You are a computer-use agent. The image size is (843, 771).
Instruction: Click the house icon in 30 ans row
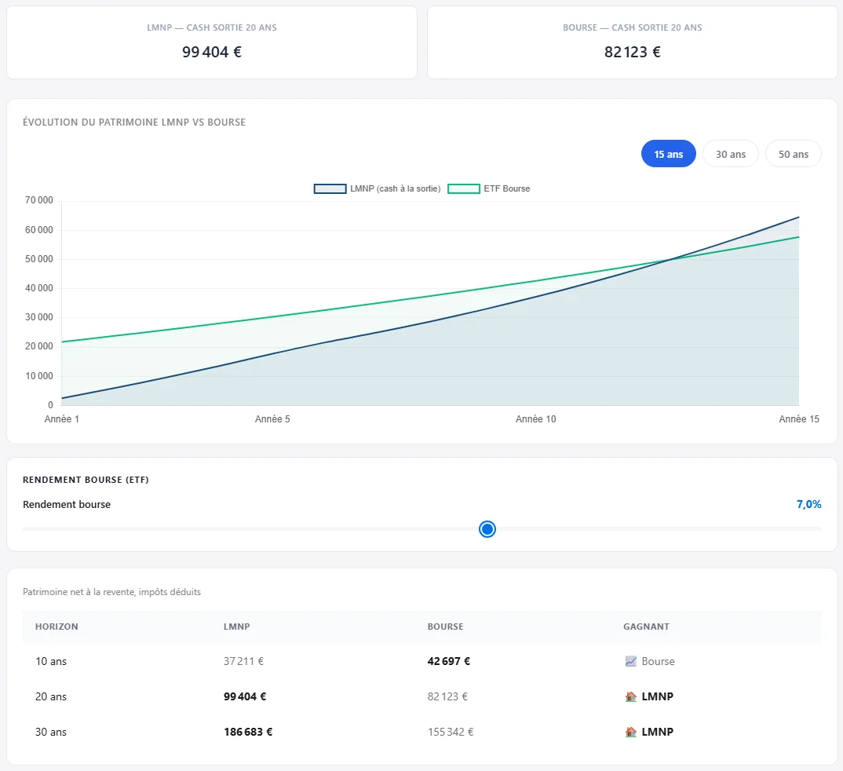630,732
